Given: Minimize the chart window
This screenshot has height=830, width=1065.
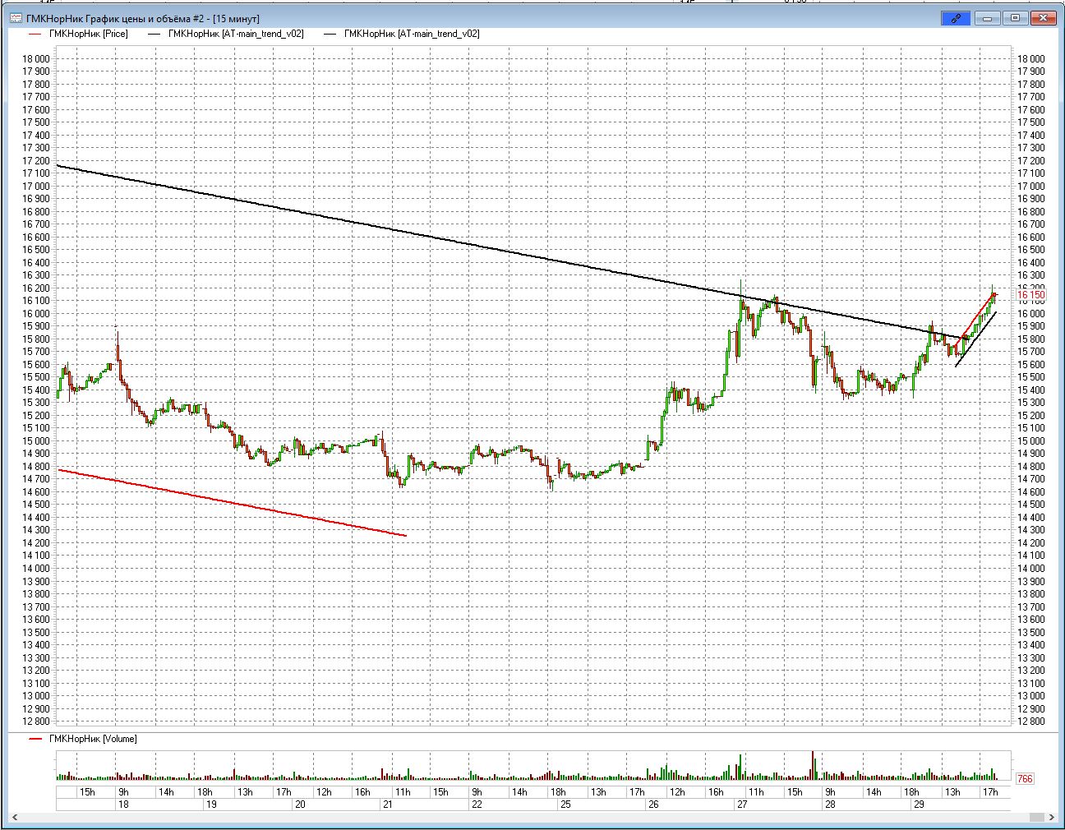Looking at the screenshot, I should coord(987,18).
